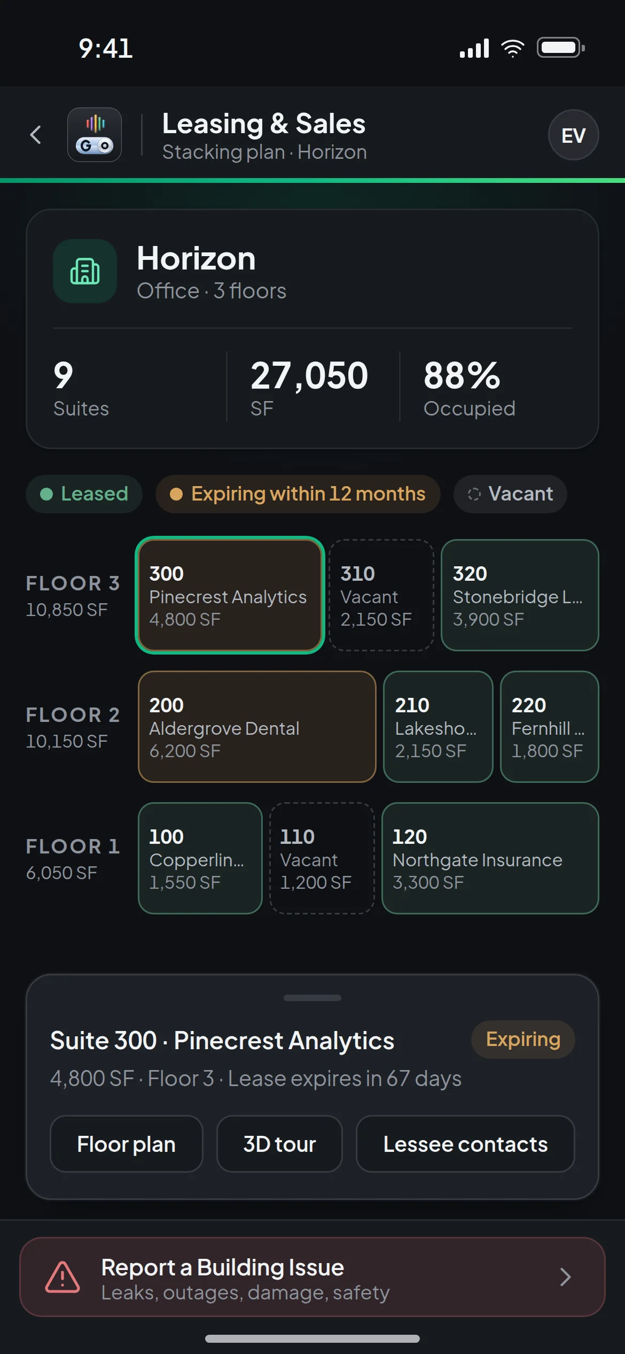This screenshot has width=625, height=1354.
Task: Open the app logo icon
Action: point(95,135)
